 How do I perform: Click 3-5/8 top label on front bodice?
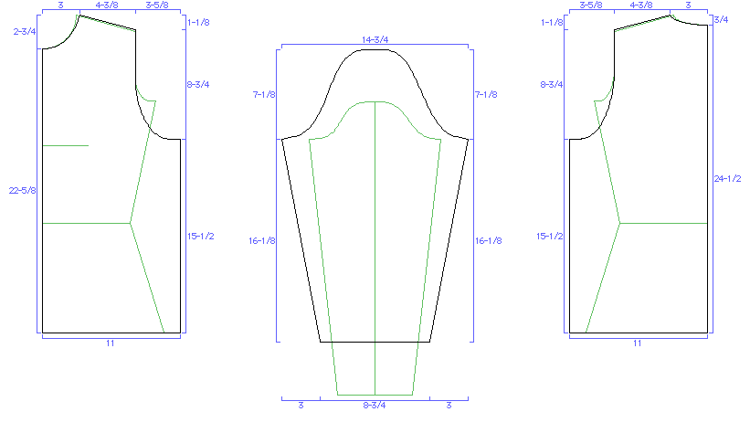coord(157,5)
